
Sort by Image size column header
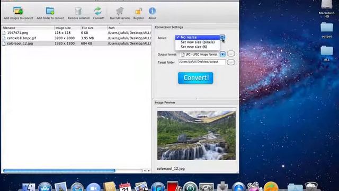(68, 28)
